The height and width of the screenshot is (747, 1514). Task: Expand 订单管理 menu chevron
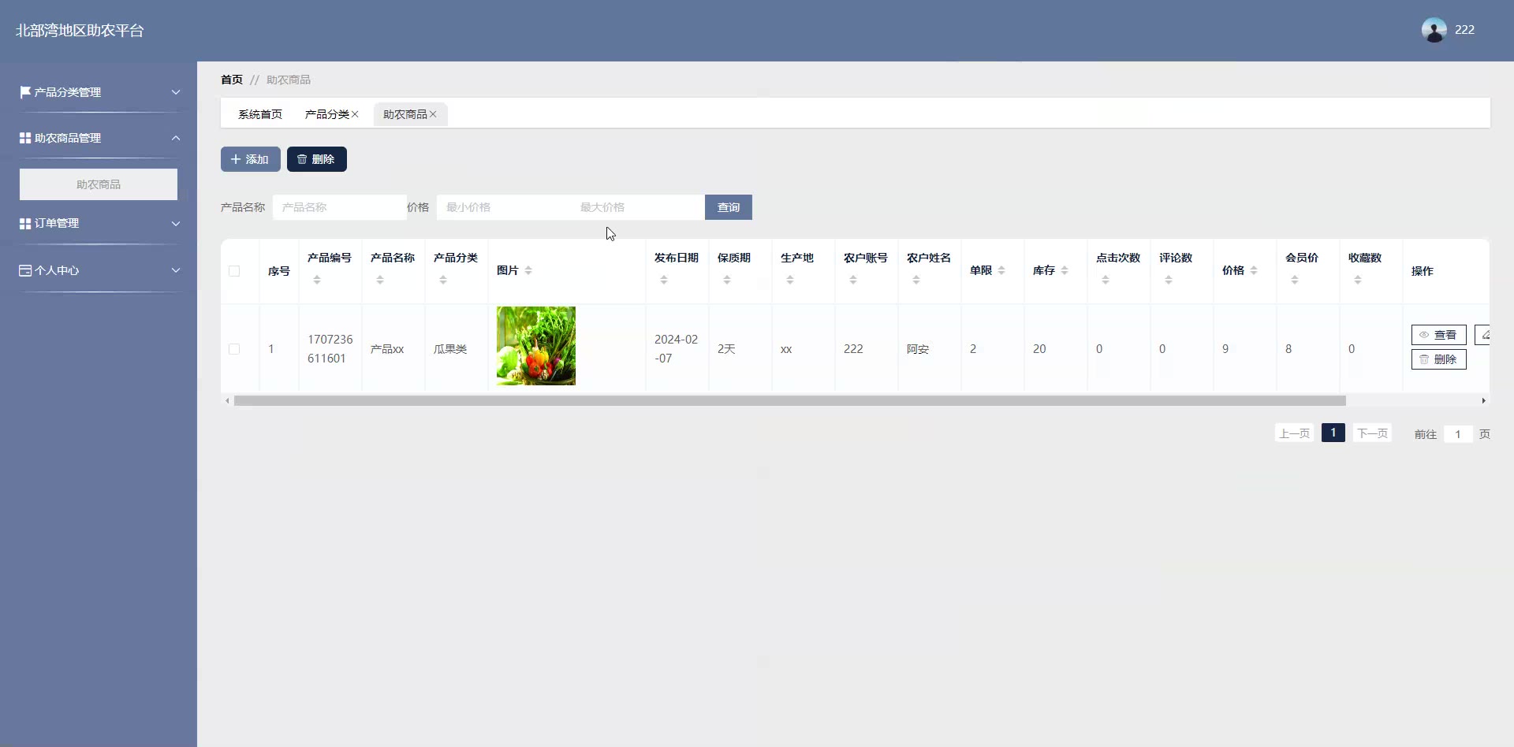(176, 224)
